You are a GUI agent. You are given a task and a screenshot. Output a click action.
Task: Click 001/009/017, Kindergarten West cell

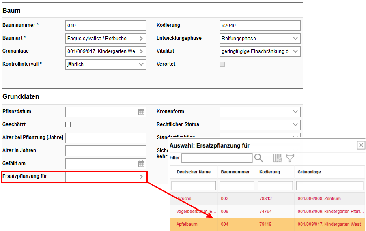tap(329, 224)
